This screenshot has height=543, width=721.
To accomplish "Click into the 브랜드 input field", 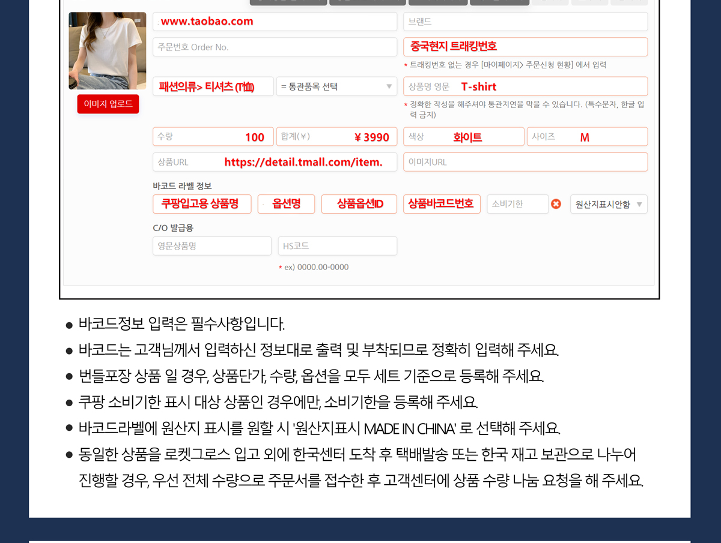I will click(x=525, y=22).
